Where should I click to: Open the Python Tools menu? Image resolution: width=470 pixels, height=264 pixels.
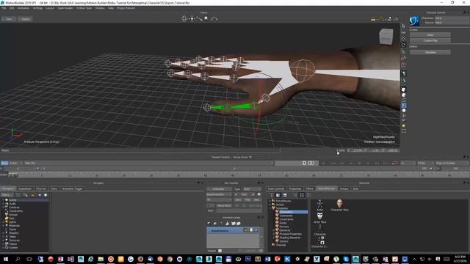click(84, 8)
